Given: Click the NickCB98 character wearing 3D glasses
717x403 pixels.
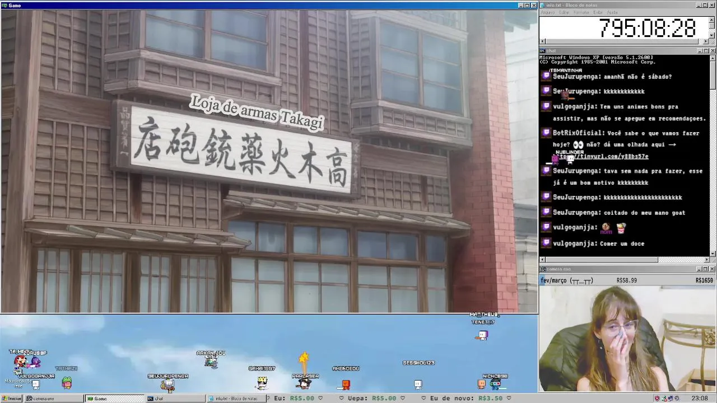Looking at the screenshot, I should (495, 384).
